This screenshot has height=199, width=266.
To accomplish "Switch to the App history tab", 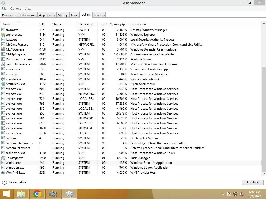I will coord(47,15).
